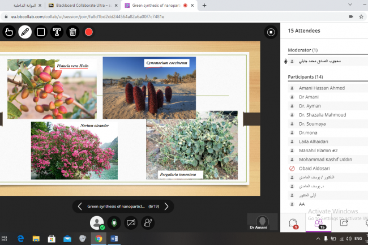Open camera permission icon in address bar
Screen dimensions: 368x245
(351, 16)
